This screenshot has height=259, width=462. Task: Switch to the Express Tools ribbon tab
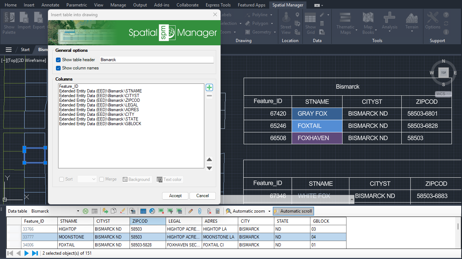click(218, 5)
